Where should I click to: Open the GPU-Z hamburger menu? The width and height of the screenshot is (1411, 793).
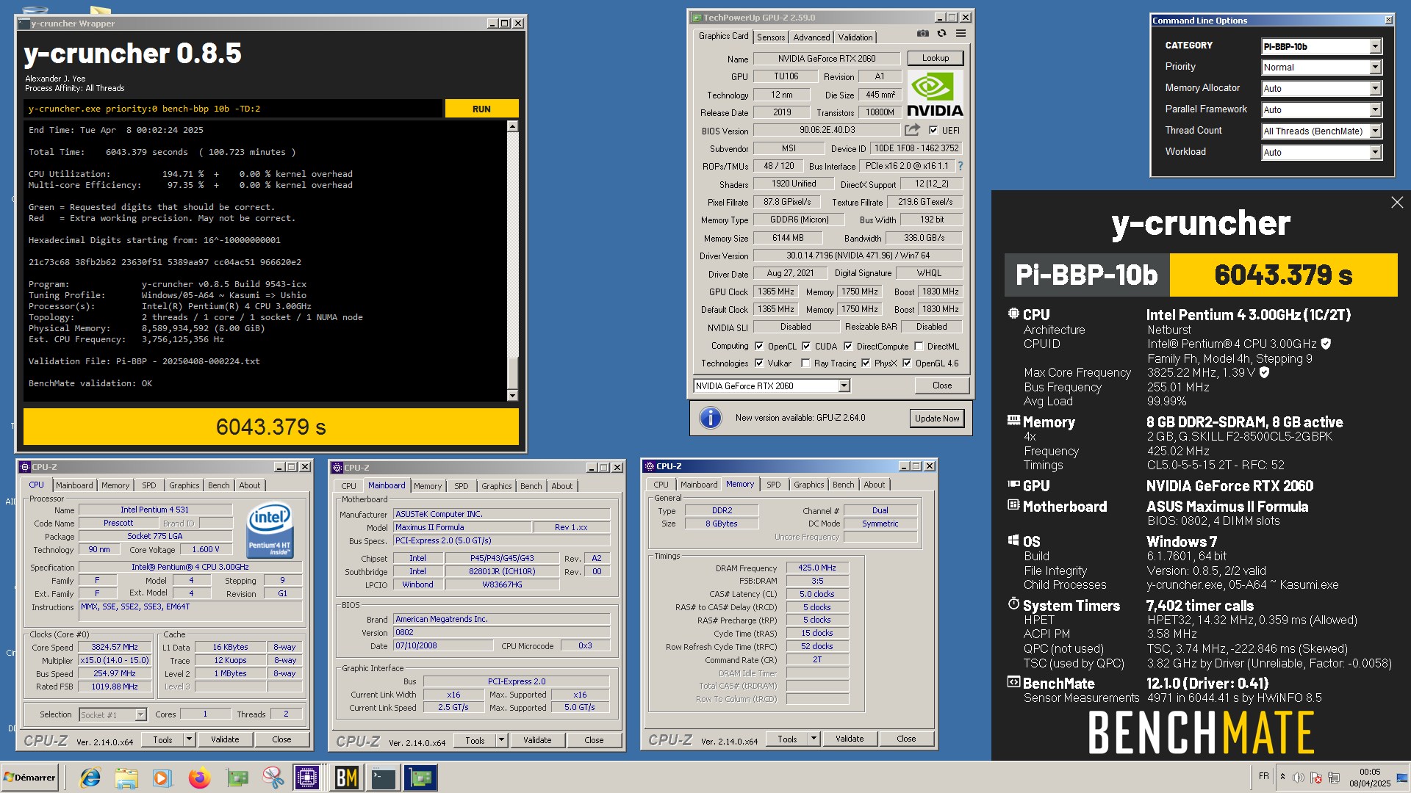pyautogui.click(x=961, y=34)
